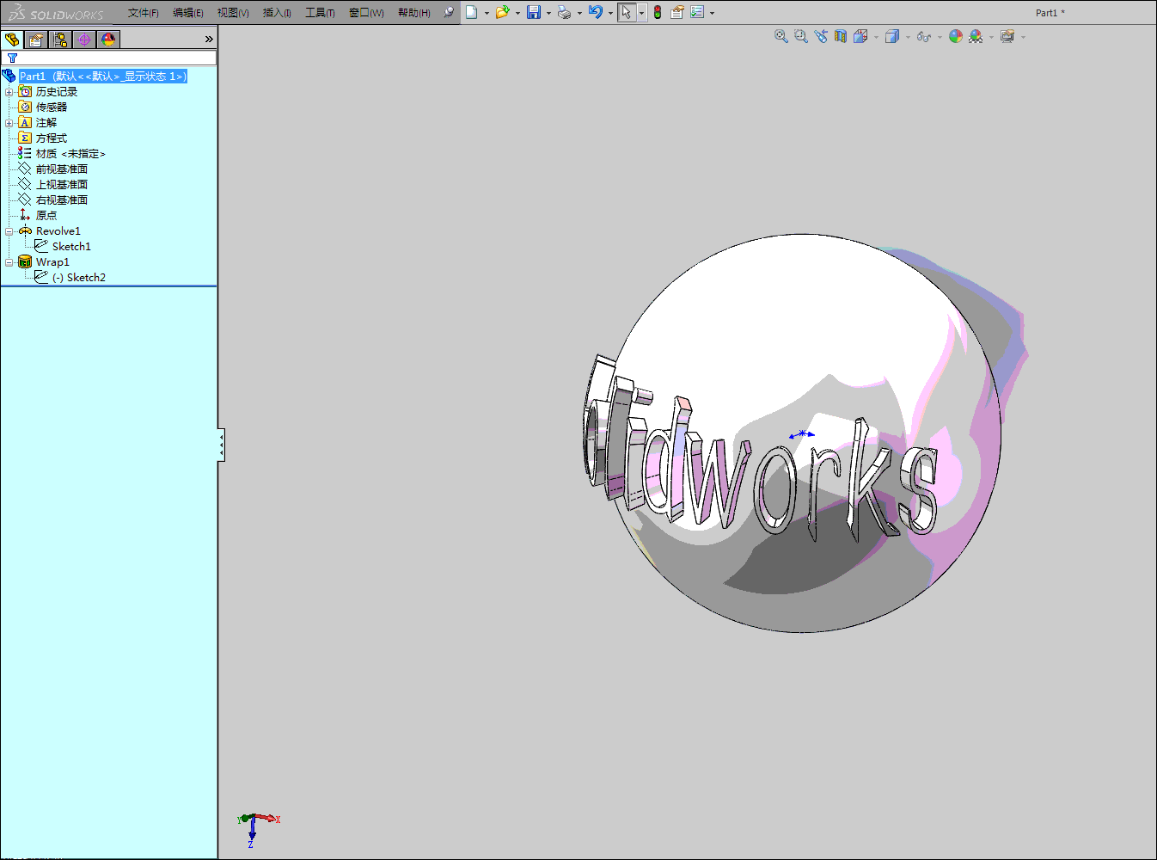This screenshot has width=1157, height=860.
Task: Open the SolidWorks logo menu
Action: pyautogui.click(x=56, y=13)
